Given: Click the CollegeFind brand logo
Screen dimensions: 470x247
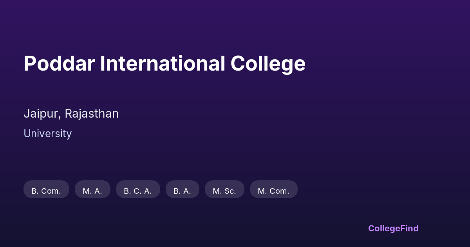Looking at the screenshot, I should tap(393, 228).
